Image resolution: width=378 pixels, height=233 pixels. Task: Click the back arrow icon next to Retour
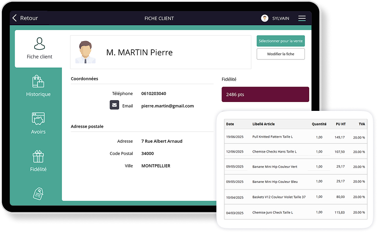15,18
